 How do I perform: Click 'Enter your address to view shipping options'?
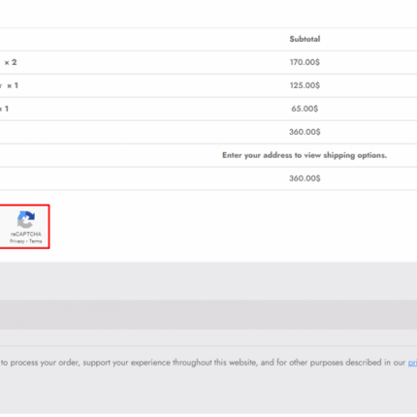coord(305,155)
